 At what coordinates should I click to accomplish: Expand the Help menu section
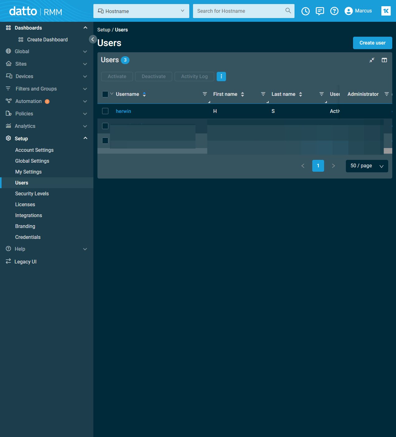pos(85,249)
